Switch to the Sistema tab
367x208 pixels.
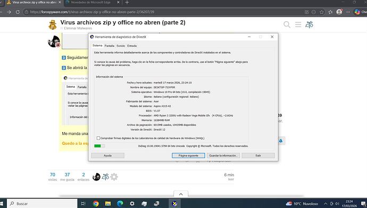tap(97, 46)
